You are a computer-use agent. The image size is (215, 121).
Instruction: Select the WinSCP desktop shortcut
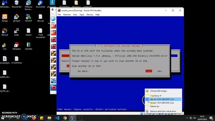29,18
